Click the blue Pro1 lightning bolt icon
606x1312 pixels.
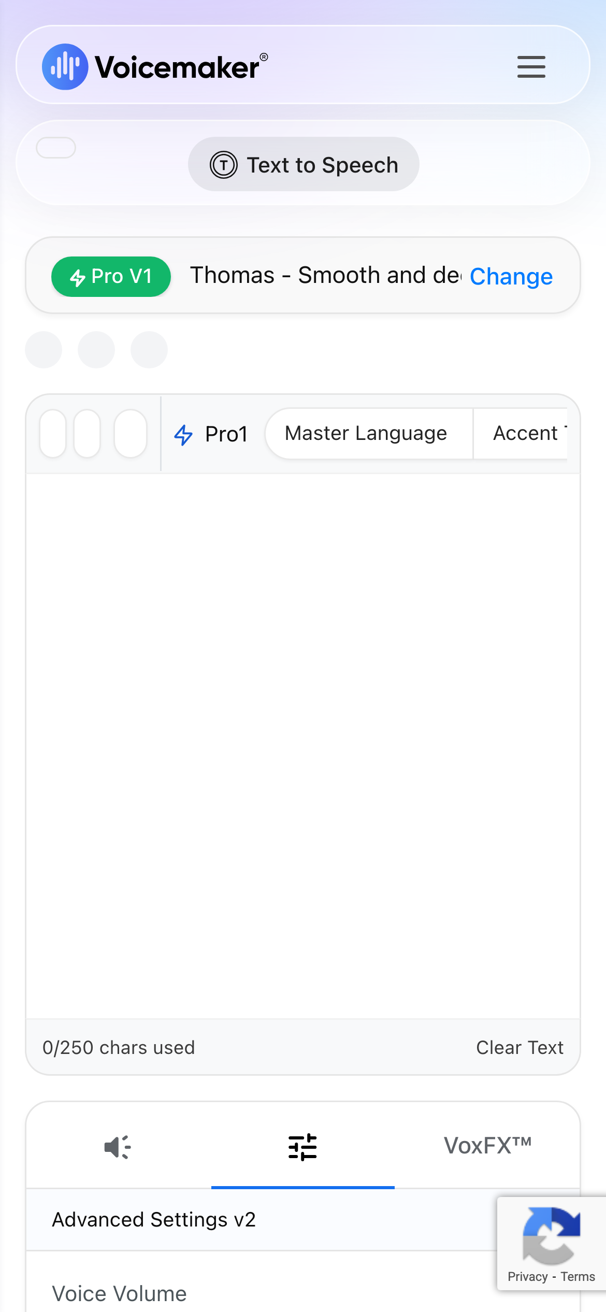pyautogui.click(x=183, y=435)
